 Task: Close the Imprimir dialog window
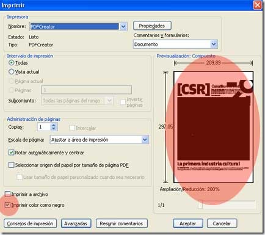(258, 5)
